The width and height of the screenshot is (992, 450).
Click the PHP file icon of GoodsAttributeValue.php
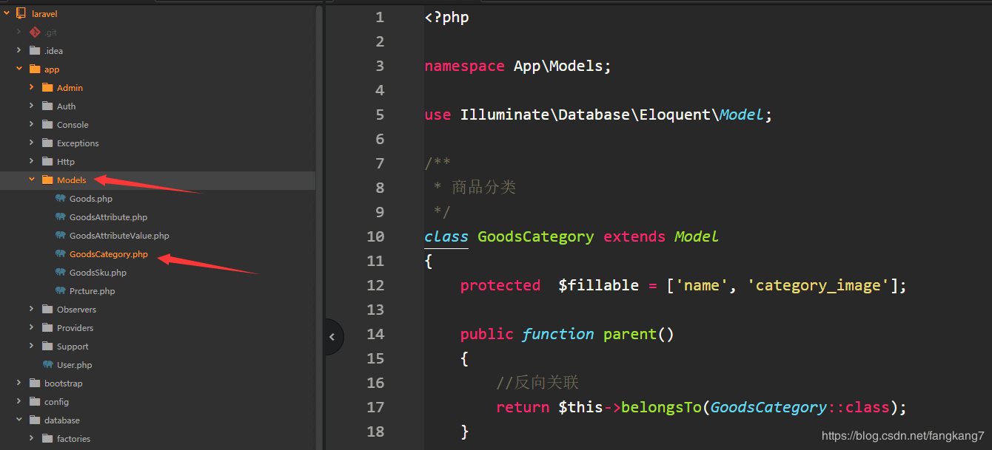(61, 235)
